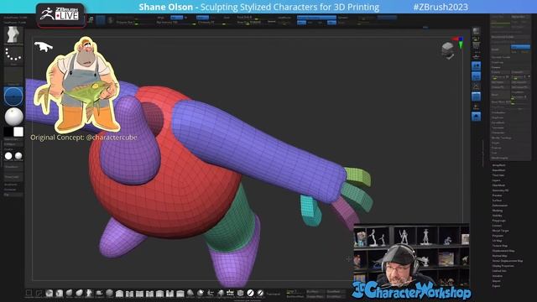Click the Export button in Tool panel

[496, 286]
